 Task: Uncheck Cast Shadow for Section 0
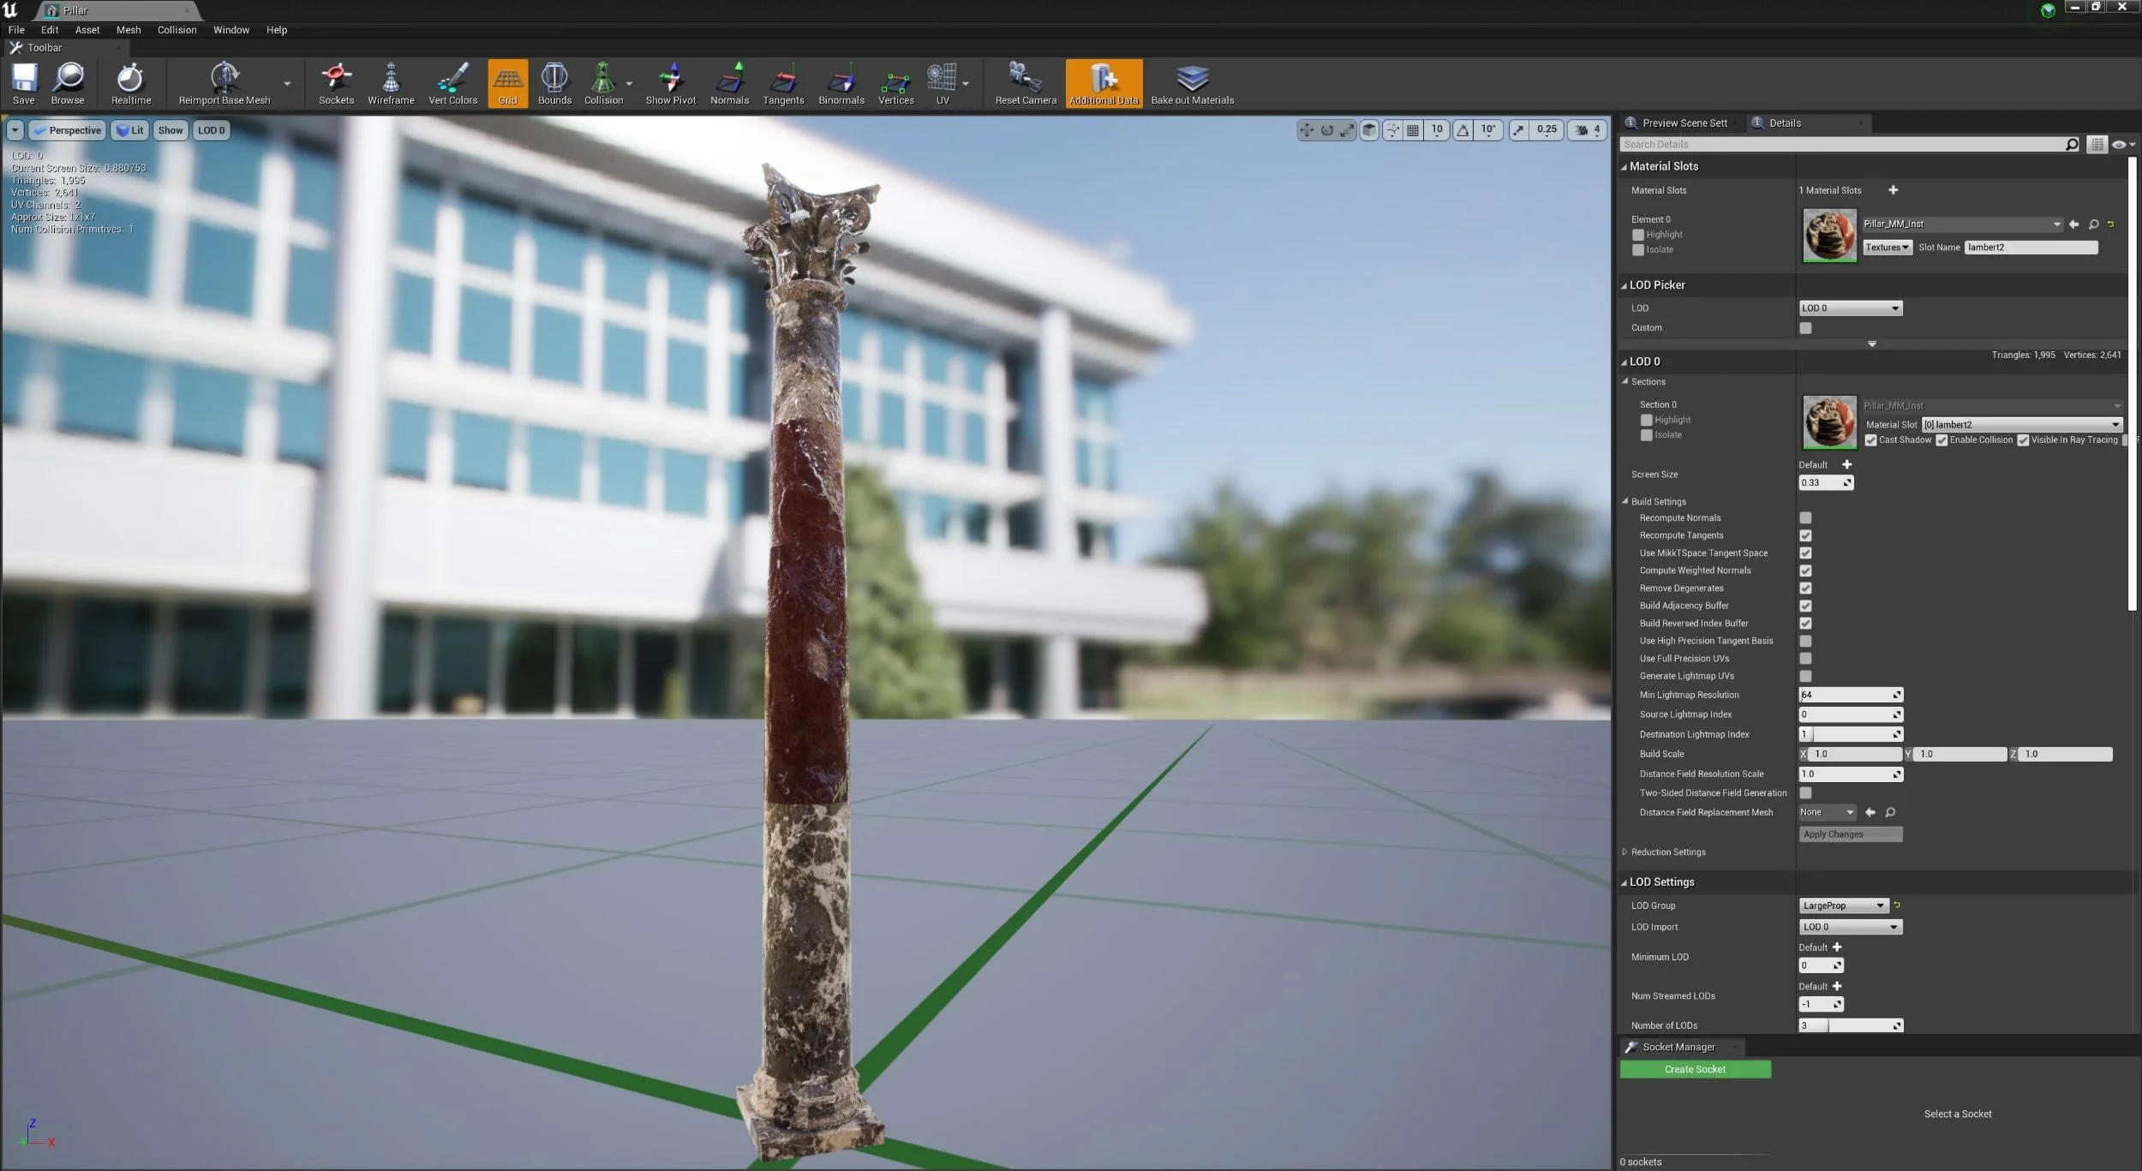tap(1871, 440)
